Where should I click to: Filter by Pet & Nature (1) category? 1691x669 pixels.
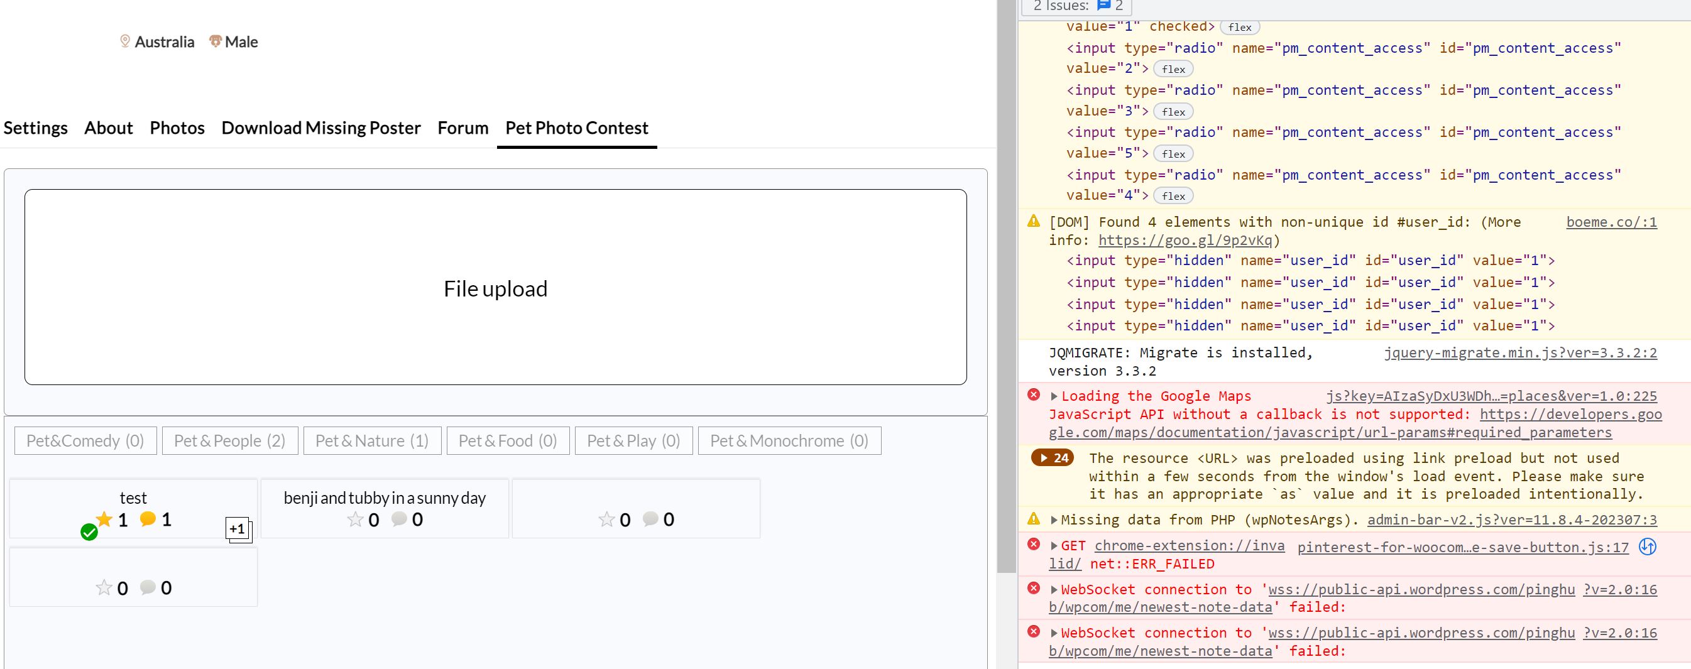coord(372,440)
